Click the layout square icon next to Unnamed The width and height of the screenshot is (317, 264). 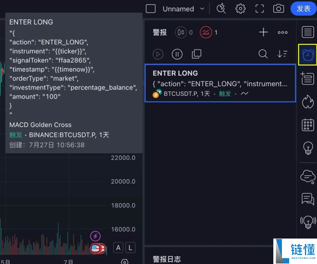pos(151,9)
